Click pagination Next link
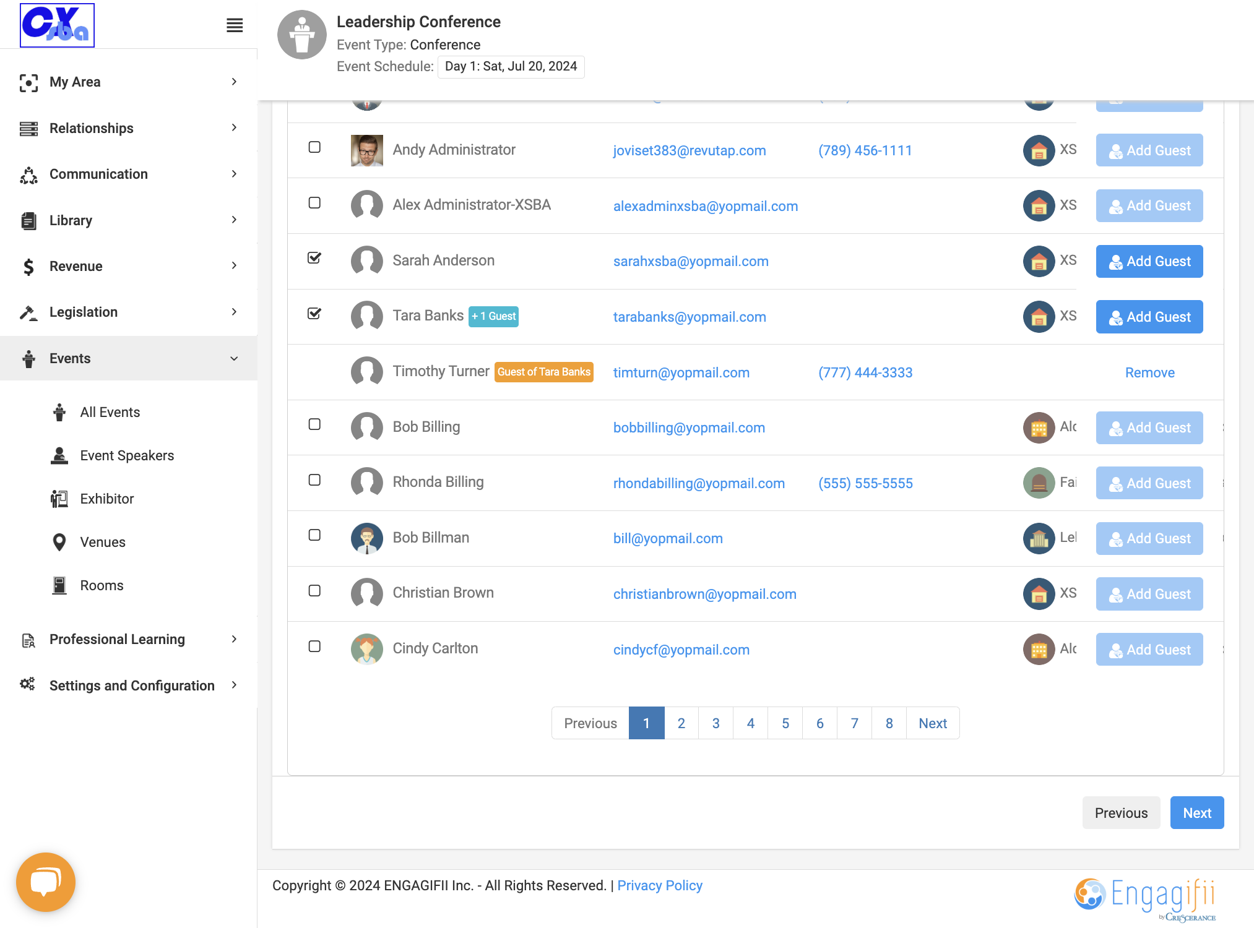 pos(933,723)
